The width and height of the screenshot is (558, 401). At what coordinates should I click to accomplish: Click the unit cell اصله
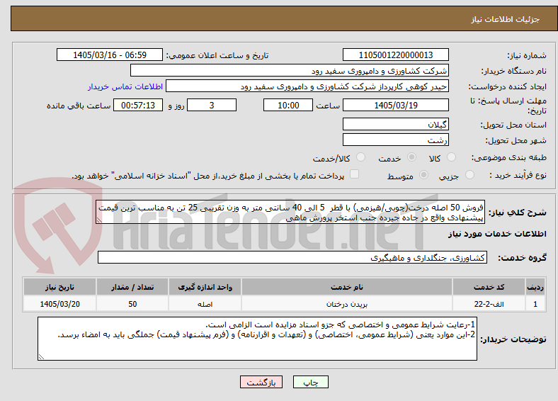point(205,304)
